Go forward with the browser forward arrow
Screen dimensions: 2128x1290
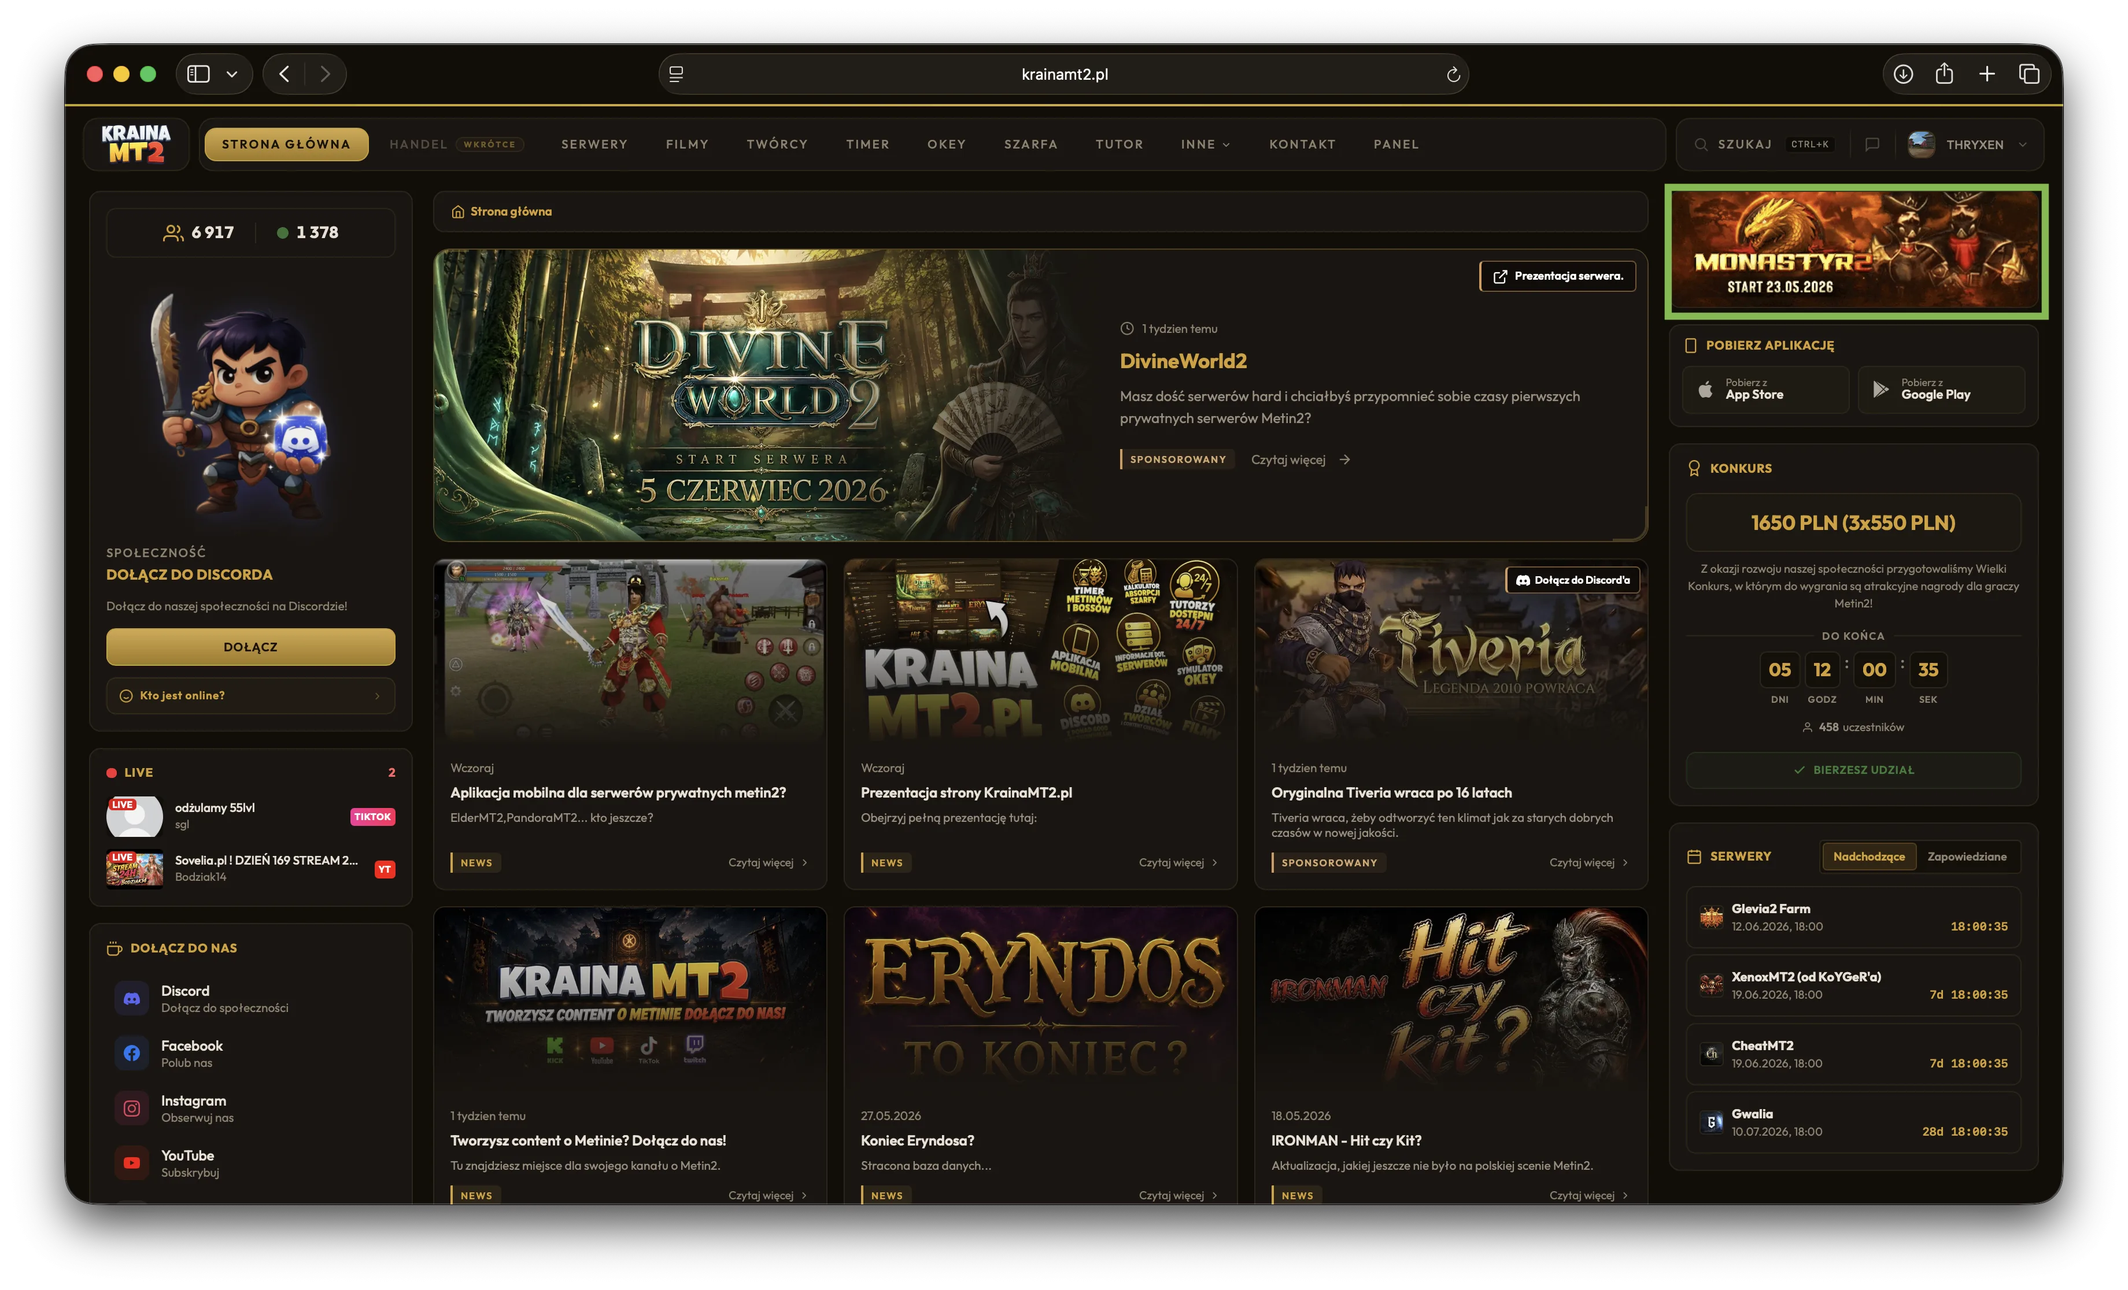tap(325, 74)
